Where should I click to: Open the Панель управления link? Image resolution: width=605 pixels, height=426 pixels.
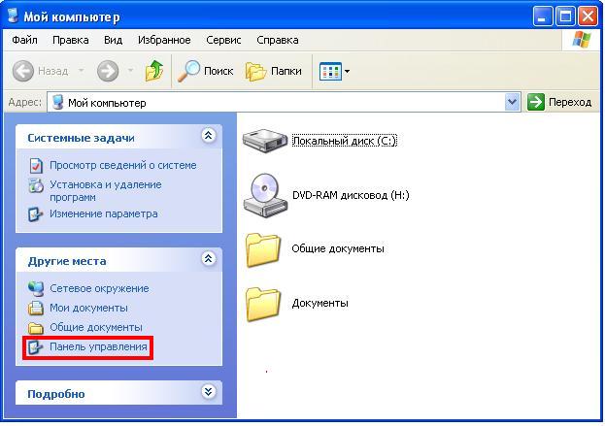pyautogui.click(x=98, y=347)
